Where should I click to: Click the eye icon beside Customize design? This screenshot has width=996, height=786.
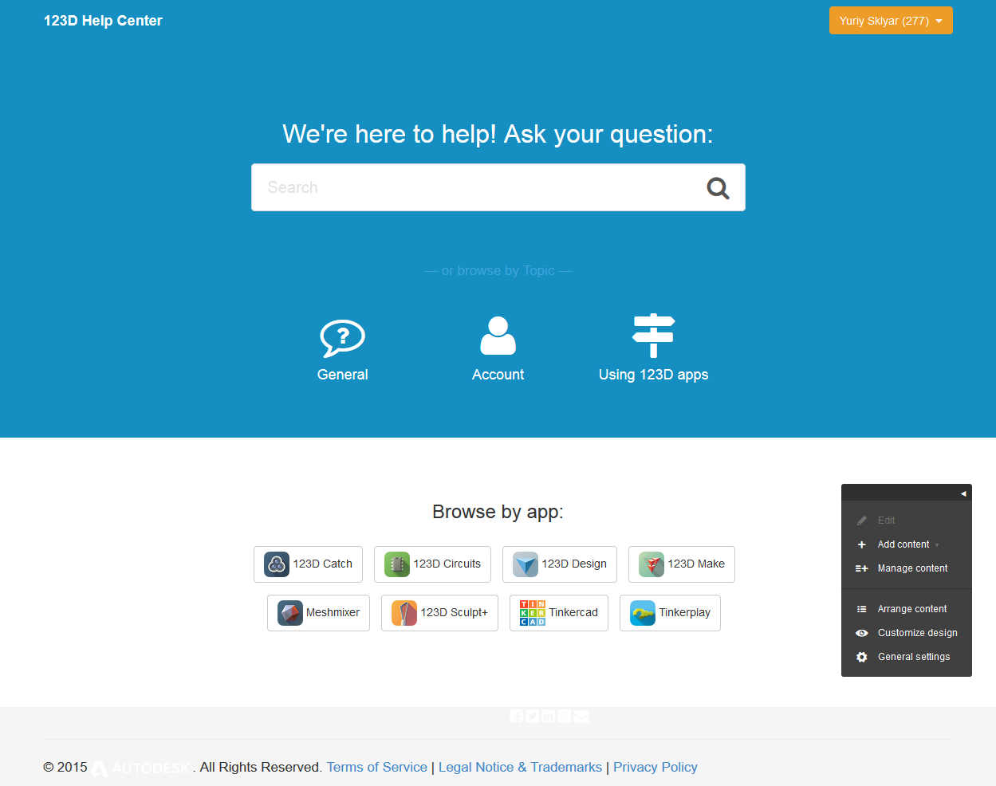(862, 633)
